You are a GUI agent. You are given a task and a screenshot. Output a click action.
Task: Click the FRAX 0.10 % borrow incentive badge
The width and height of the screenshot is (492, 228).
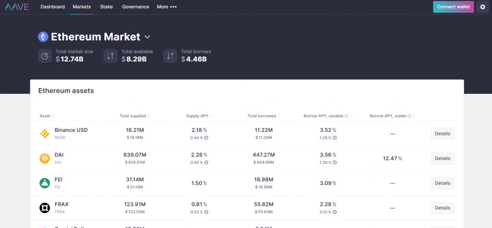click(328, 212)
